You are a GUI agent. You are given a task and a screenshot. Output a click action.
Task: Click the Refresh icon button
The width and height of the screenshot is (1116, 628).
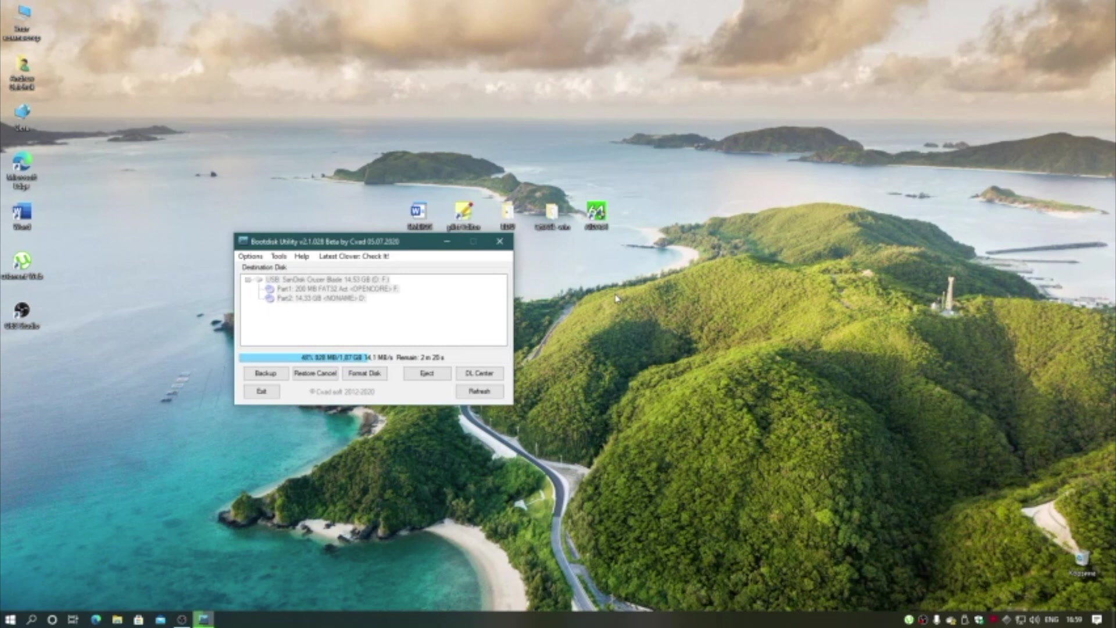tap(479, 391)
